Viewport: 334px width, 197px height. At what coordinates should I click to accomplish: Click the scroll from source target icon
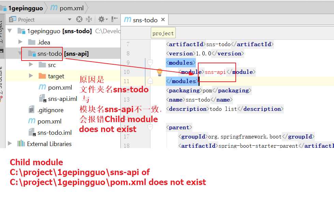click(79, 19)
